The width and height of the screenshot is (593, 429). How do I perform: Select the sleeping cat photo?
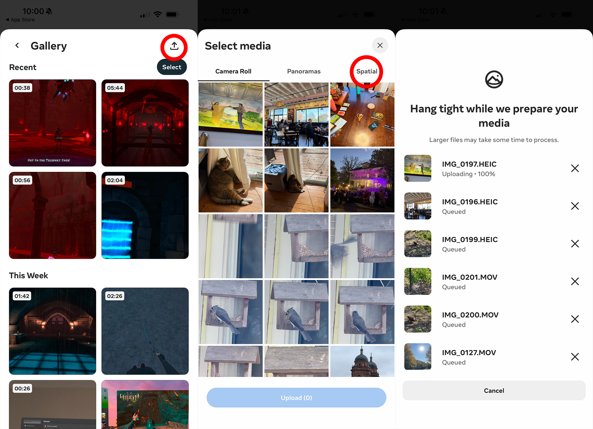click(x=230, y=181)
